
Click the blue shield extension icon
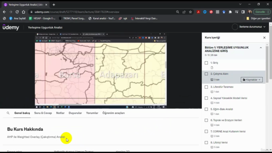224,12
